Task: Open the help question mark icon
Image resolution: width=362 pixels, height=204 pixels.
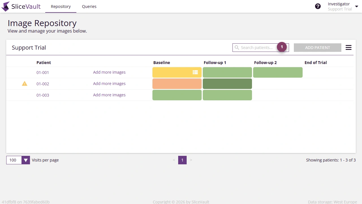Action: [318, 6]
